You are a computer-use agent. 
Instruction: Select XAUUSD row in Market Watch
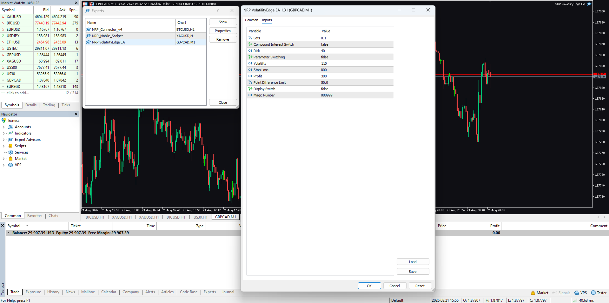pos(40,17)
